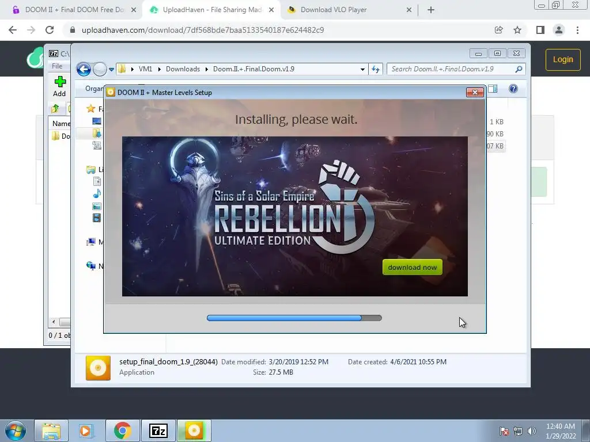Screen dimensions: 590x442
Task: Select Recent Places icon in navigation pane
Action: (x=97, y=145)
